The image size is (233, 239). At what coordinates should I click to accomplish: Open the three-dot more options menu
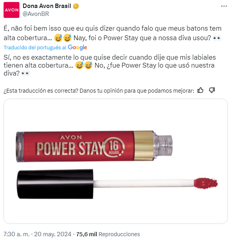[224, 6]
